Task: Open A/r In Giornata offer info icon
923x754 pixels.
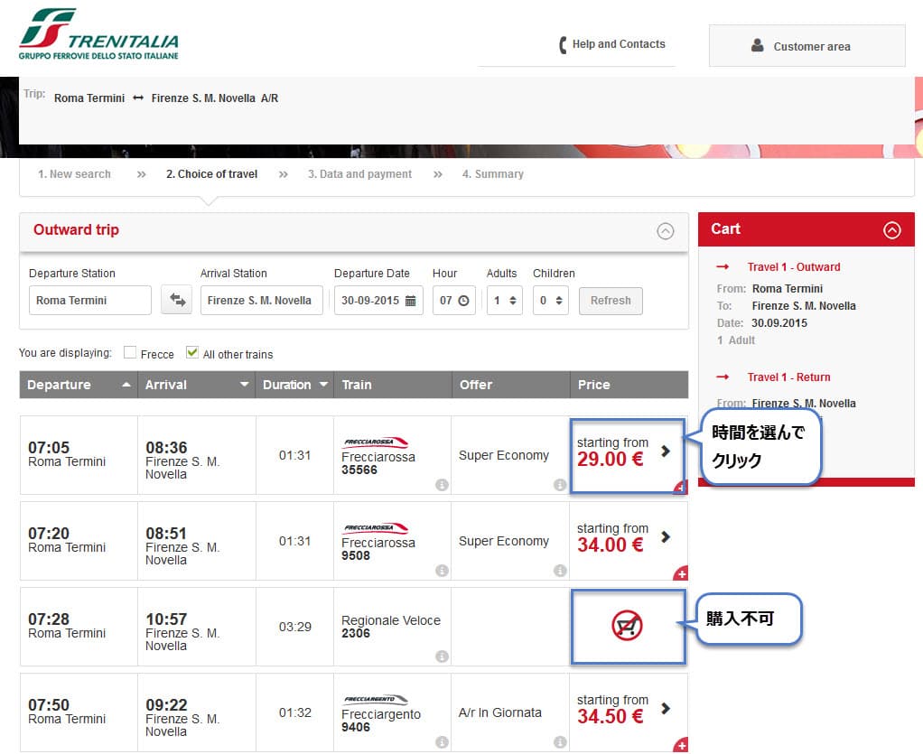Action: pyautogui.click(x=560, y=742)
